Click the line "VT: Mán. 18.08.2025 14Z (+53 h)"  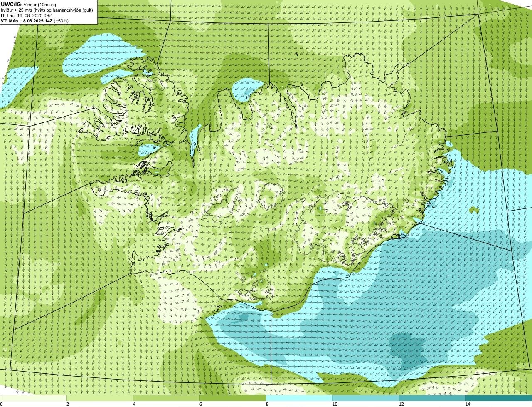[34, 20]
